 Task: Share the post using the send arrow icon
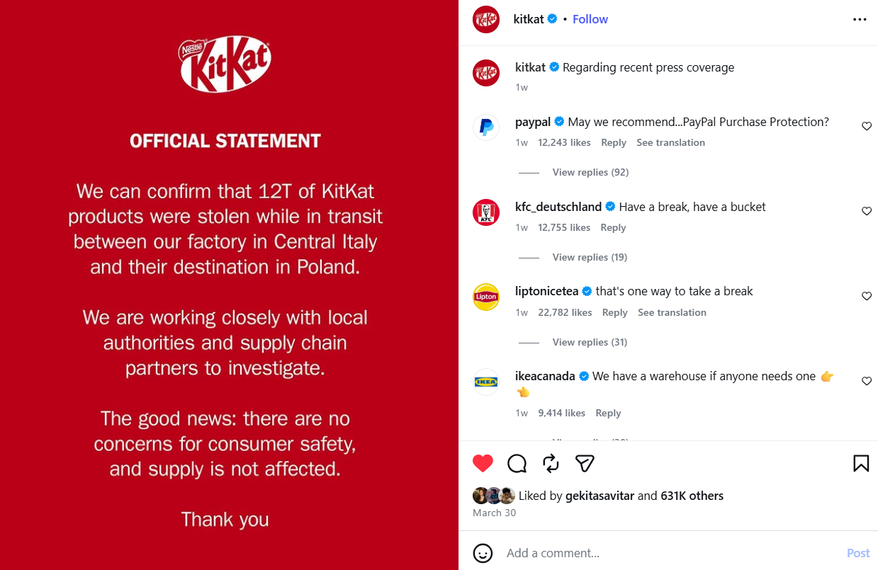coord(584,462)
